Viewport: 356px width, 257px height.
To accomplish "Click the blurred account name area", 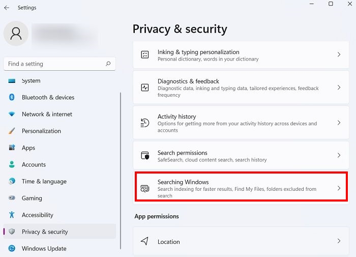I will [65, 35].
